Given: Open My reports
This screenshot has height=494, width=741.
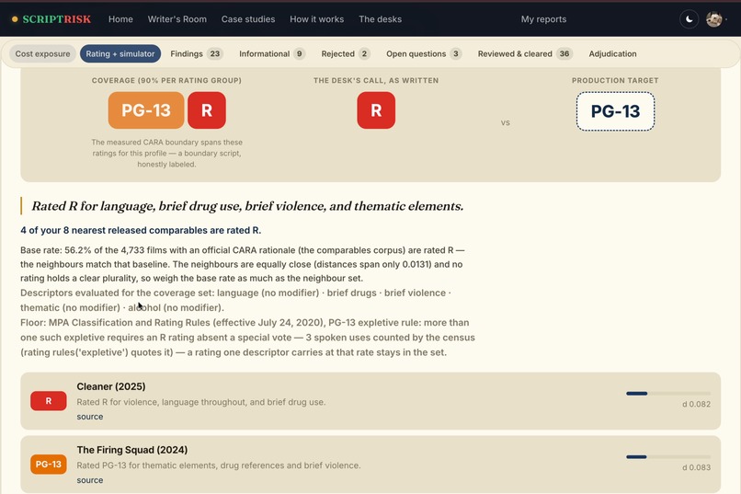Looking at the screenshot, I should (x=543, y=19).
